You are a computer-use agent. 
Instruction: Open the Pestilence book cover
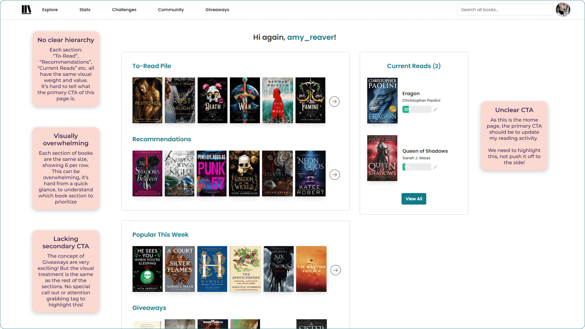147,100
